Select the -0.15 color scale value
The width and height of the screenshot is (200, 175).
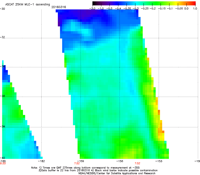point(162,9)
